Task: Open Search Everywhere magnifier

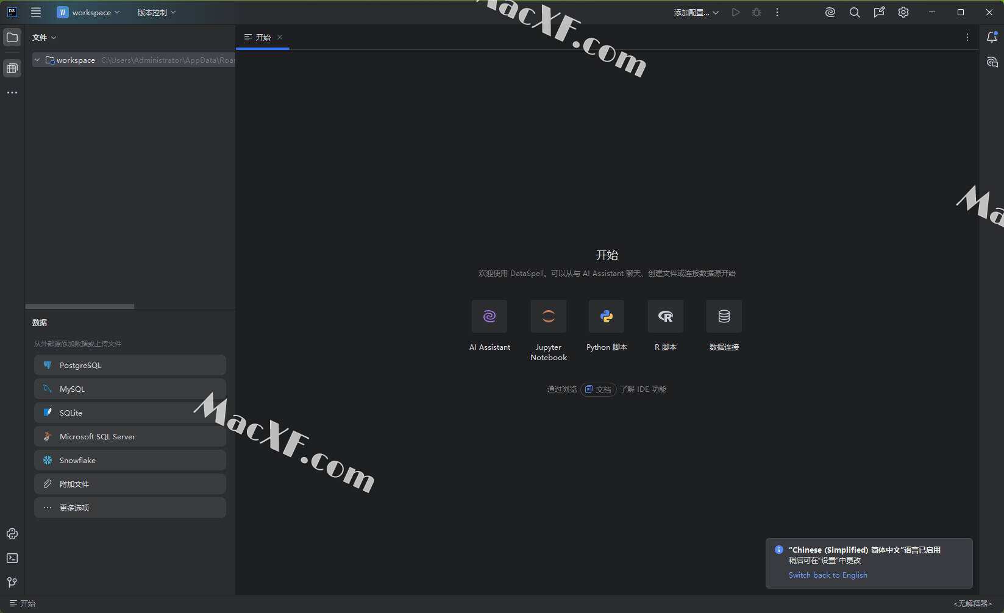Action: pyautogui.click(x=855, y=12)
